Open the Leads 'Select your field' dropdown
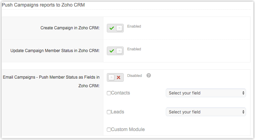The height and width of the screenshot is (140, 255). tap(206, 112)
